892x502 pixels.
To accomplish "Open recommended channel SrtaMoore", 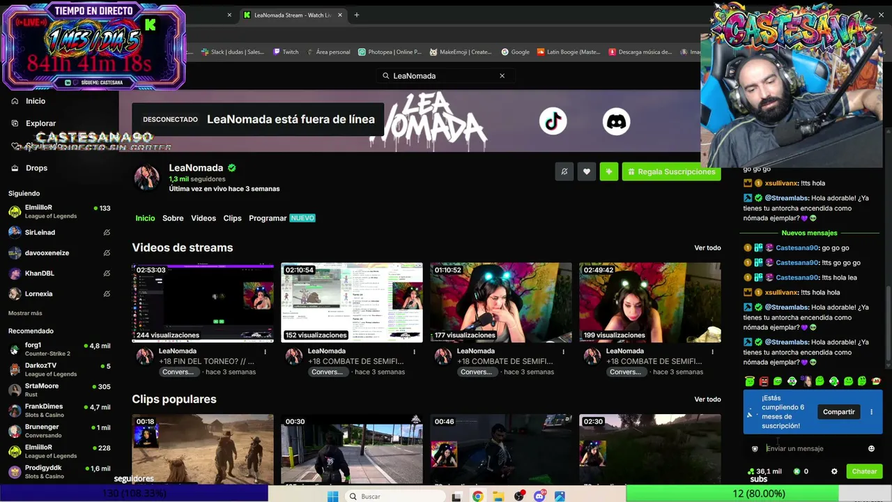I will [59, 390].
